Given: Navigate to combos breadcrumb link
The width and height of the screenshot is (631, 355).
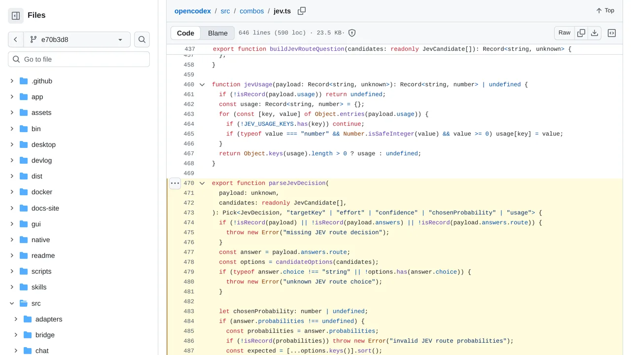Looking at the screenshot, I should tap(252, 11).
